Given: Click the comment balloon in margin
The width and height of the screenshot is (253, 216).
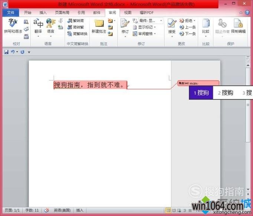Looking at the screenshot, I should [198, 83].
